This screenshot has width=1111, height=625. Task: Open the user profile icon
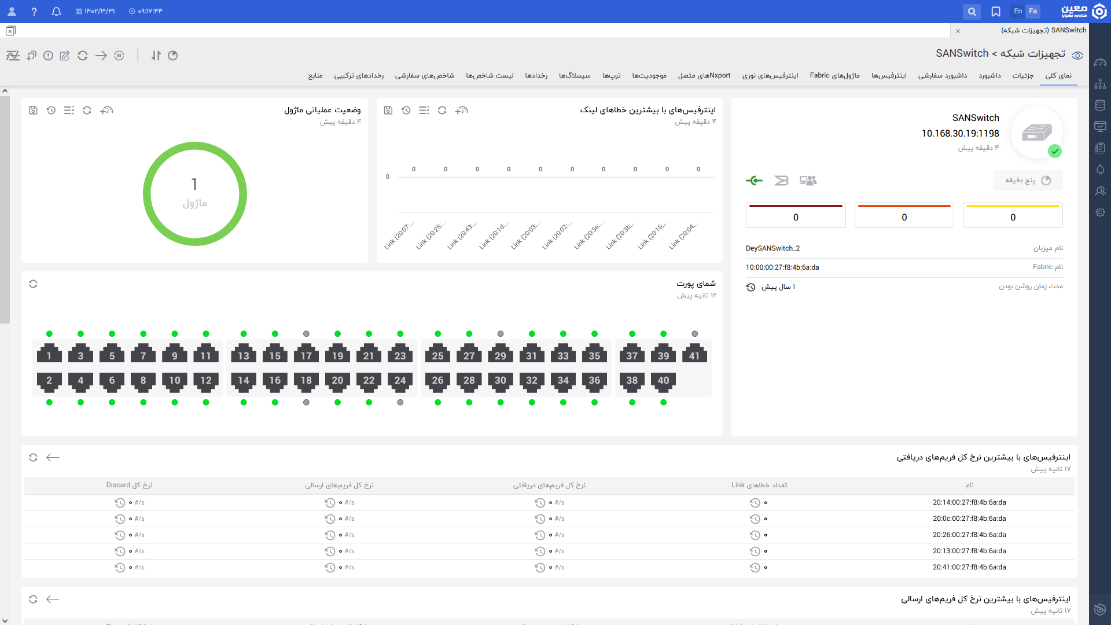tap(12, 12)
